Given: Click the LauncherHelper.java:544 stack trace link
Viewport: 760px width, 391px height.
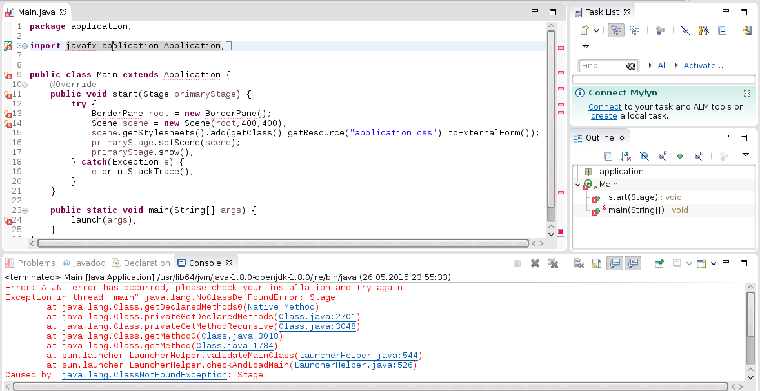Looking at the screenshot, I should pyautogui.click(x=358, y=356).
